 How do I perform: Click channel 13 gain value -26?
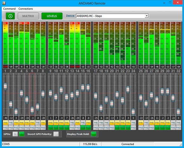point(72,118)
